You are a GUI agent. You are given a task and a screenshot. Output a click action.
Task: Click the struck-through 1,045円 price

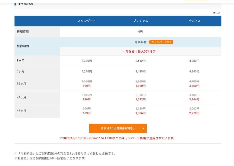pos(87,95)
